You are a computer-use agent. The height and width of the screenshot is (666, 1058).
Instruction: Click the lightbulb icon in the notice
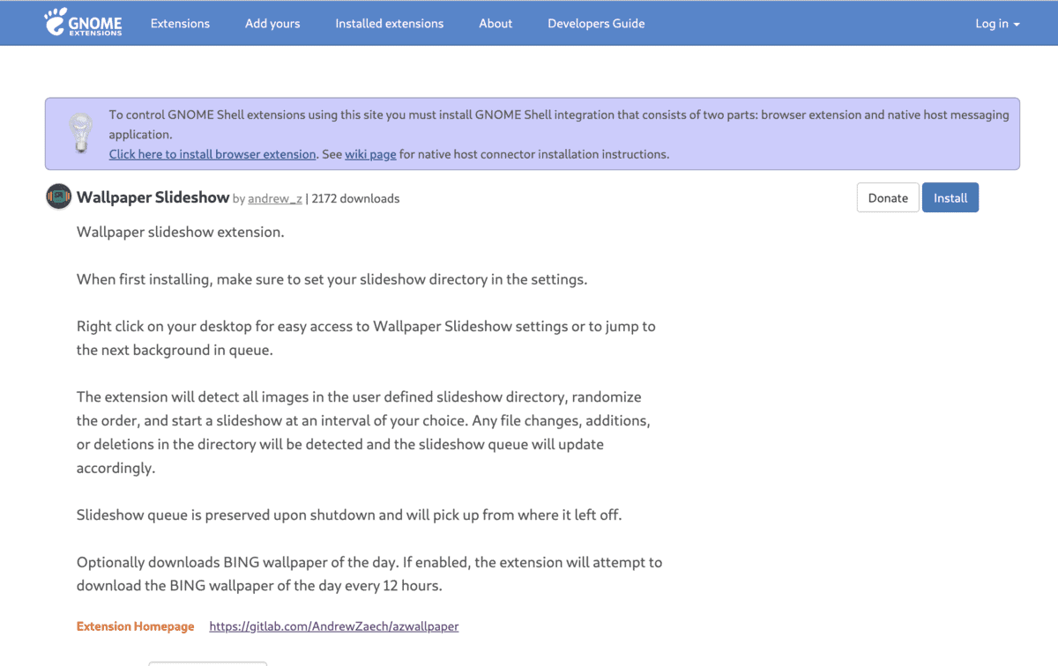tap(81, 134)
